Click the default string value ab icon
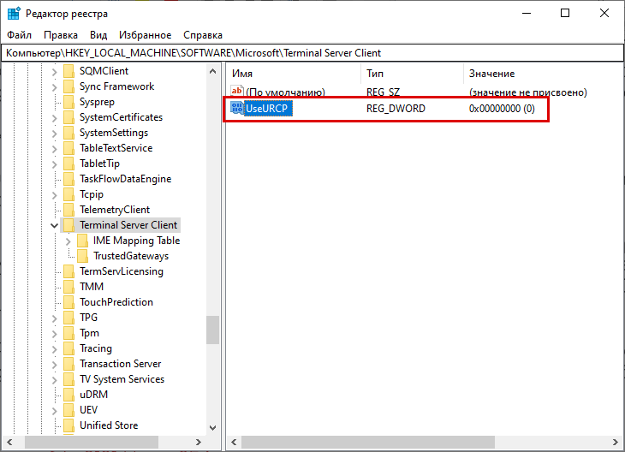 (x=237, y=92)
